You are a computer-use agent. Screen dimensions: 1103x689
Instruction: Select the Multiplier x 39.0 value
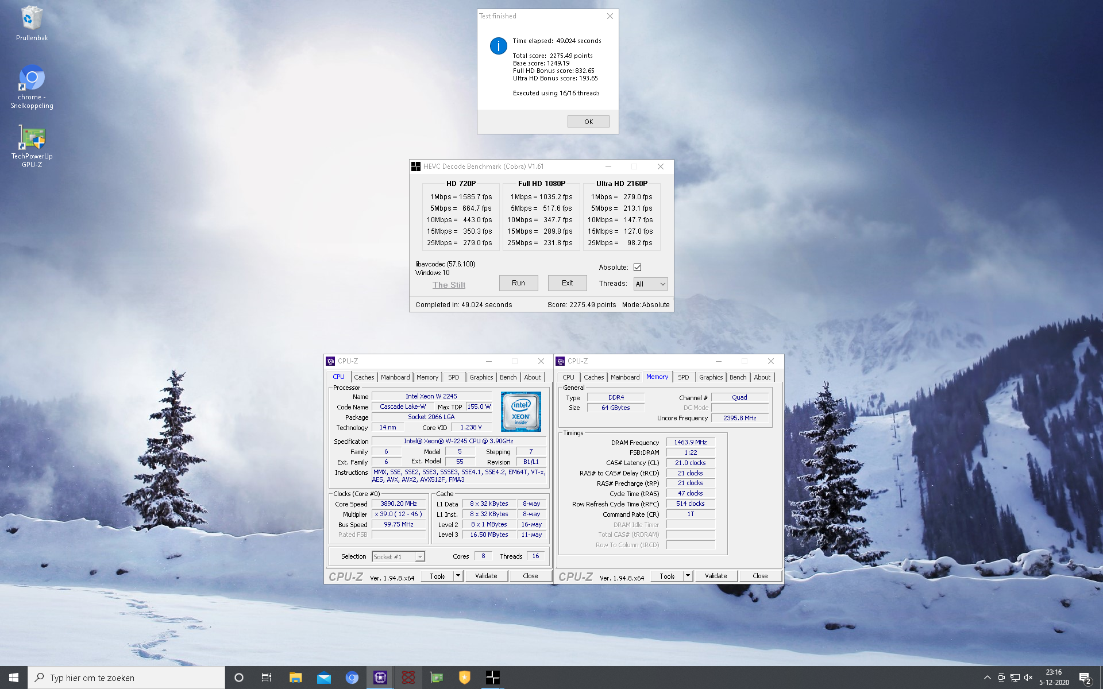pyautogui.click(x=399, y=514)
